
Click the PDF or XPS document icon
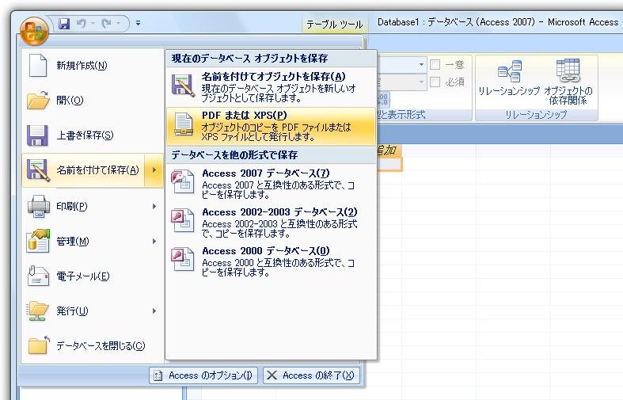184,124
